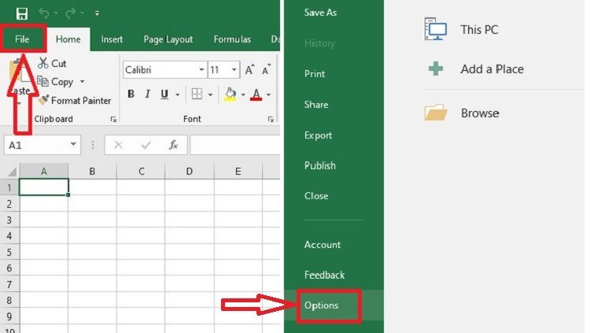Click the This PC label

tap(479, 30)
